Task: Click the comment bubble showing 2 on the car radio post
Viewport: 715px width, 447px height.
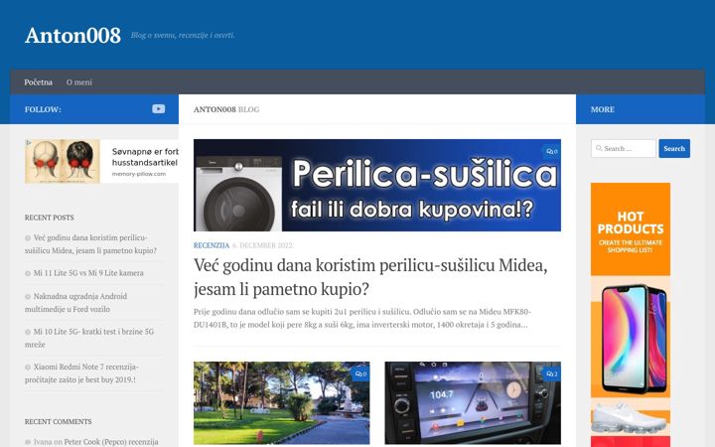Action: point(552,373)
